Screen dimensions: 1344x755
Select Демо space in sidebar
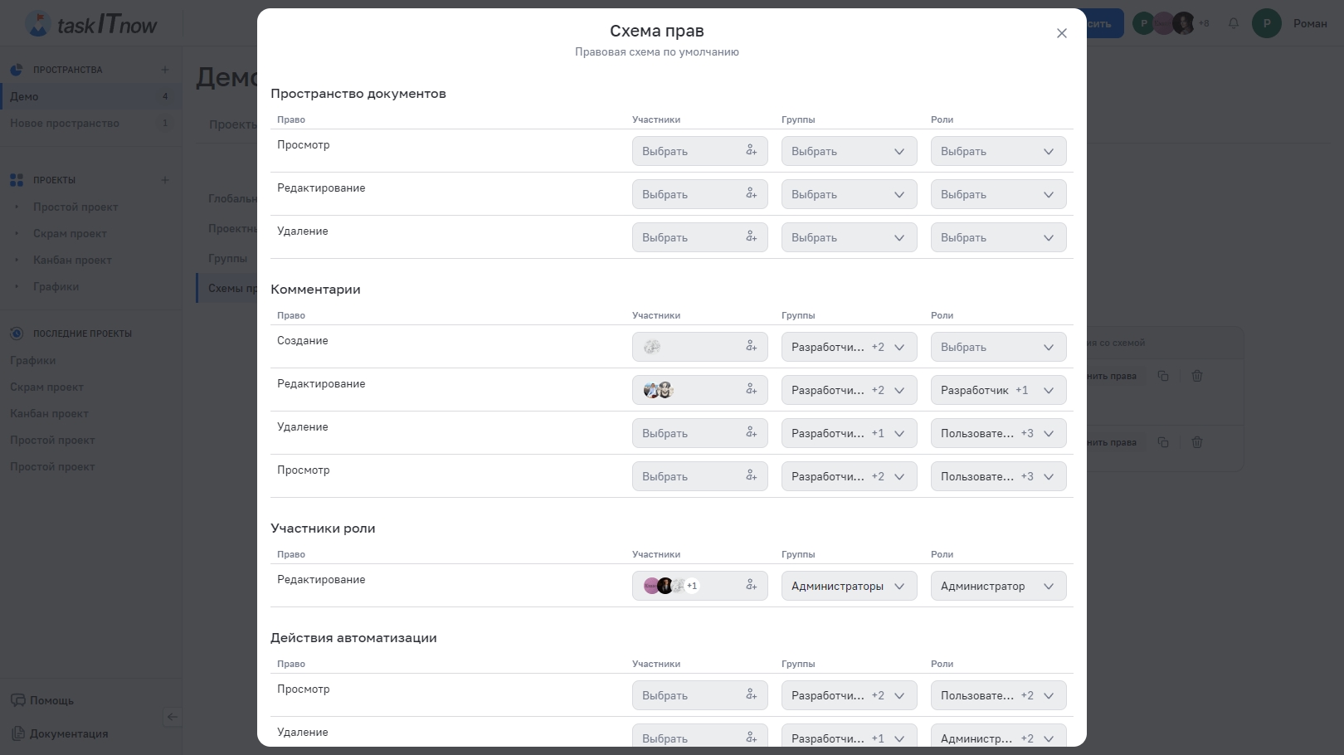coord(25,96)
